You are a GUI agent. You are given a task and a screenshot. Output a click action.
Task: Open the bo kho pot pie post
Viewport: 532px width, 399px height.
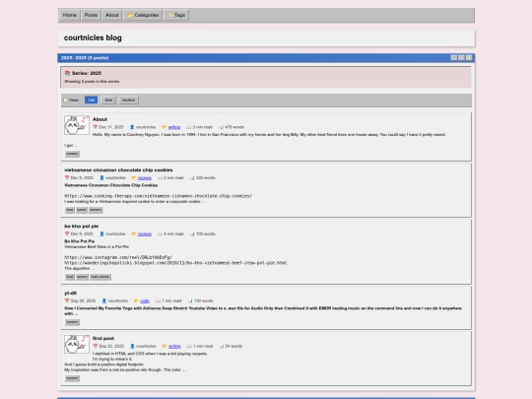tap(82, 226)
